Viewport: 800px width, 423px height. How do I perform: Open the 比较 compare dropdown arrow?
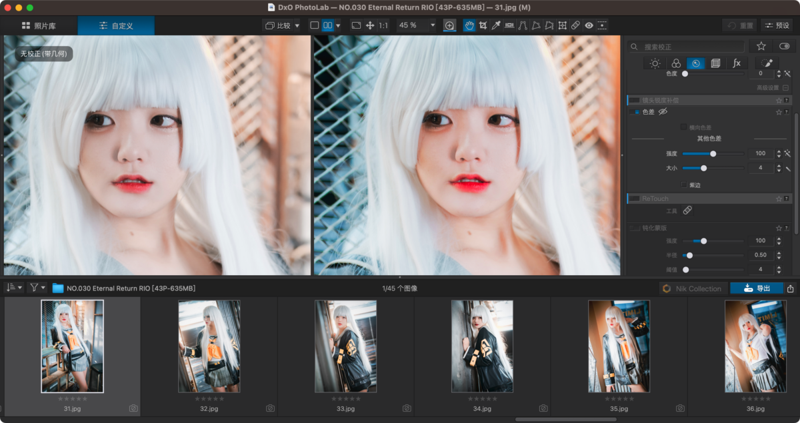tap(297, 25)
